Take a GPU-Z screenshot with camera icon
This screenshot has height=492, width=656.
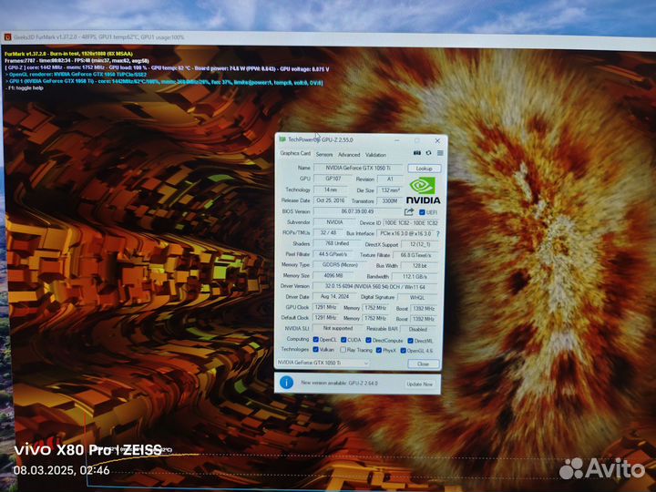(x=417, y=153)
